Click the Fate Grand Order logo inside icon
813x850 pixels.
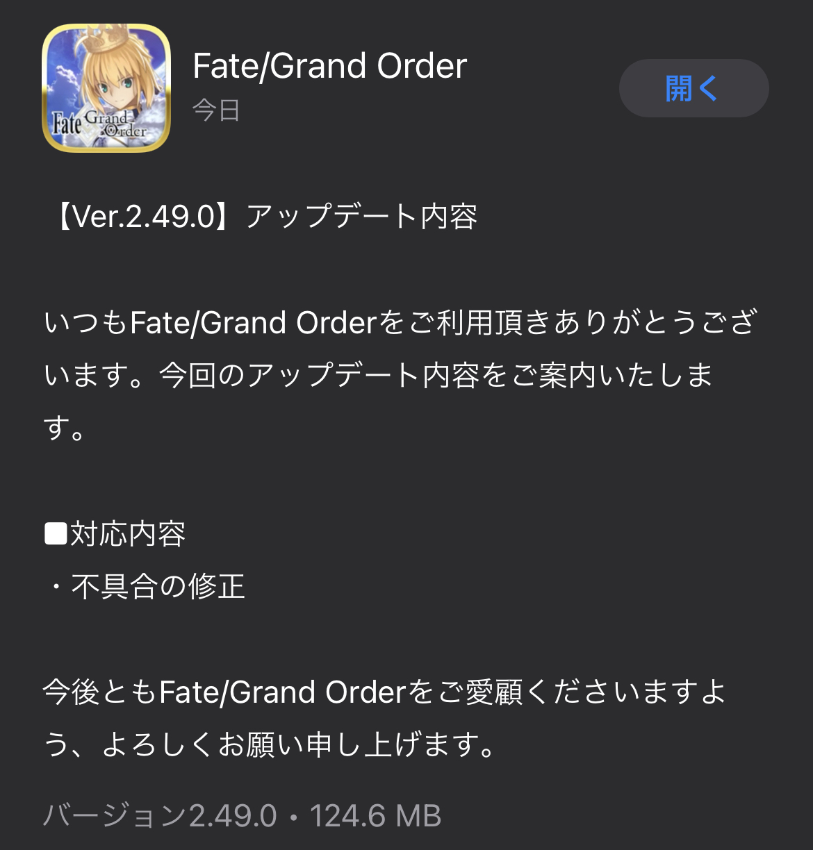pyautogui.click(x=99, y=123)
